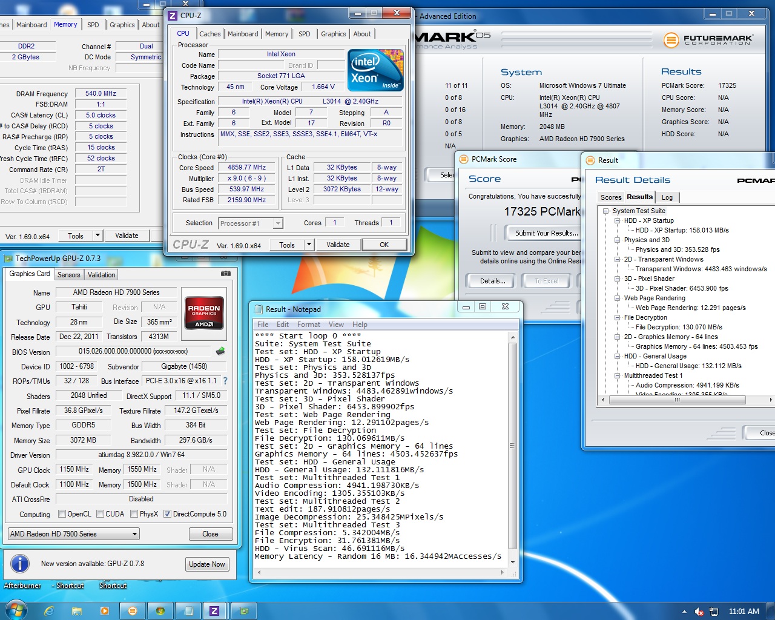Click the blue info icon in GPU-Z update bar
775x620 pixels.
[20, 564]
